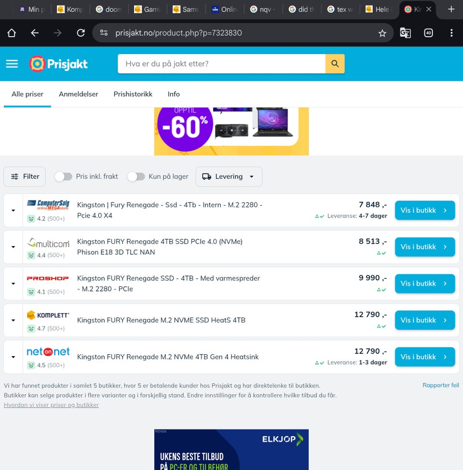Close the current Kingston tab
Viewport: 463px width, 470px height.
click(429, 9)
